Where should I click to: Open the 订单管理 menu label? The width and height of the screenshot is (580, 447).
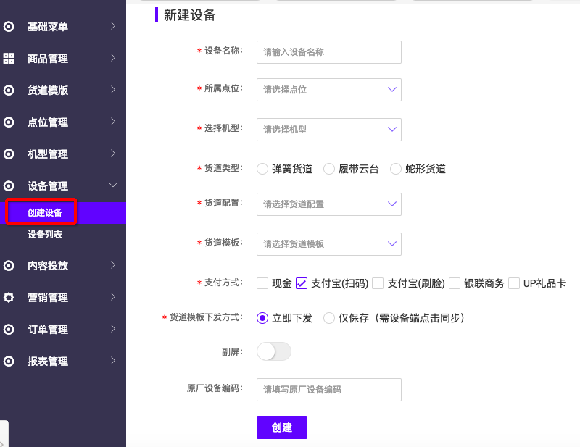click(x=48, y=329)
